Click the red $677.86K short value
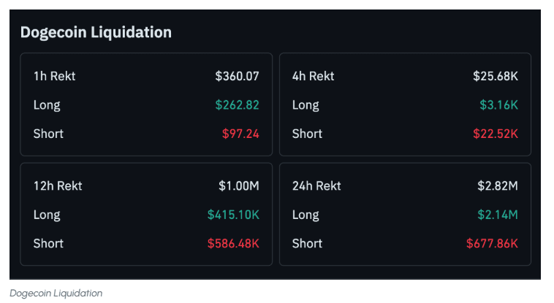Image resolution: width=554 pixels, height=303 pixels. pos(492,243)
